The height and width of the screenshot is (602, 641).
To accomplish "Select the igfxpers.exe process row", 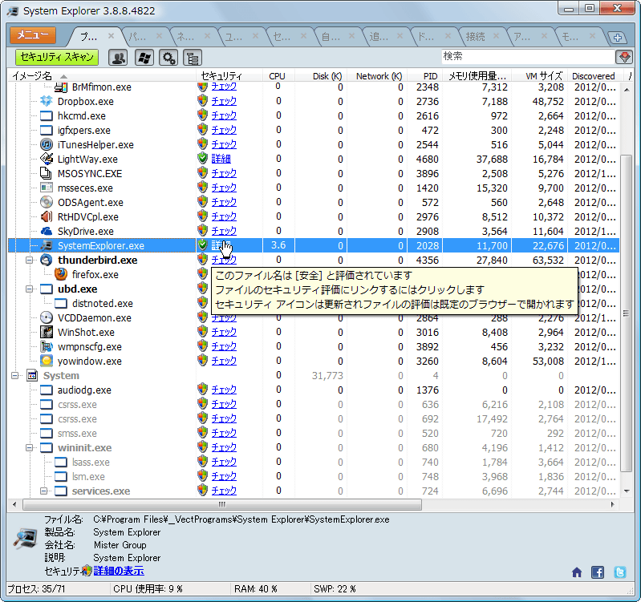I will coord(314,131).
